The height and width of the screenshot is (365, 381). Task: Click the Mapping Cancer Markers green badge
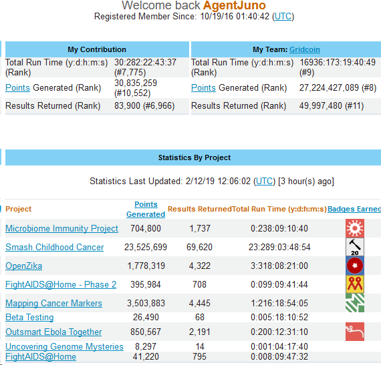coord(355,303)
